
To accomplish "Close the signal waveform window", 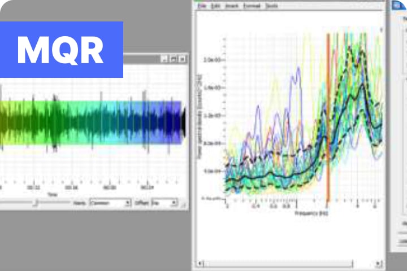I will tap(183, 59).
